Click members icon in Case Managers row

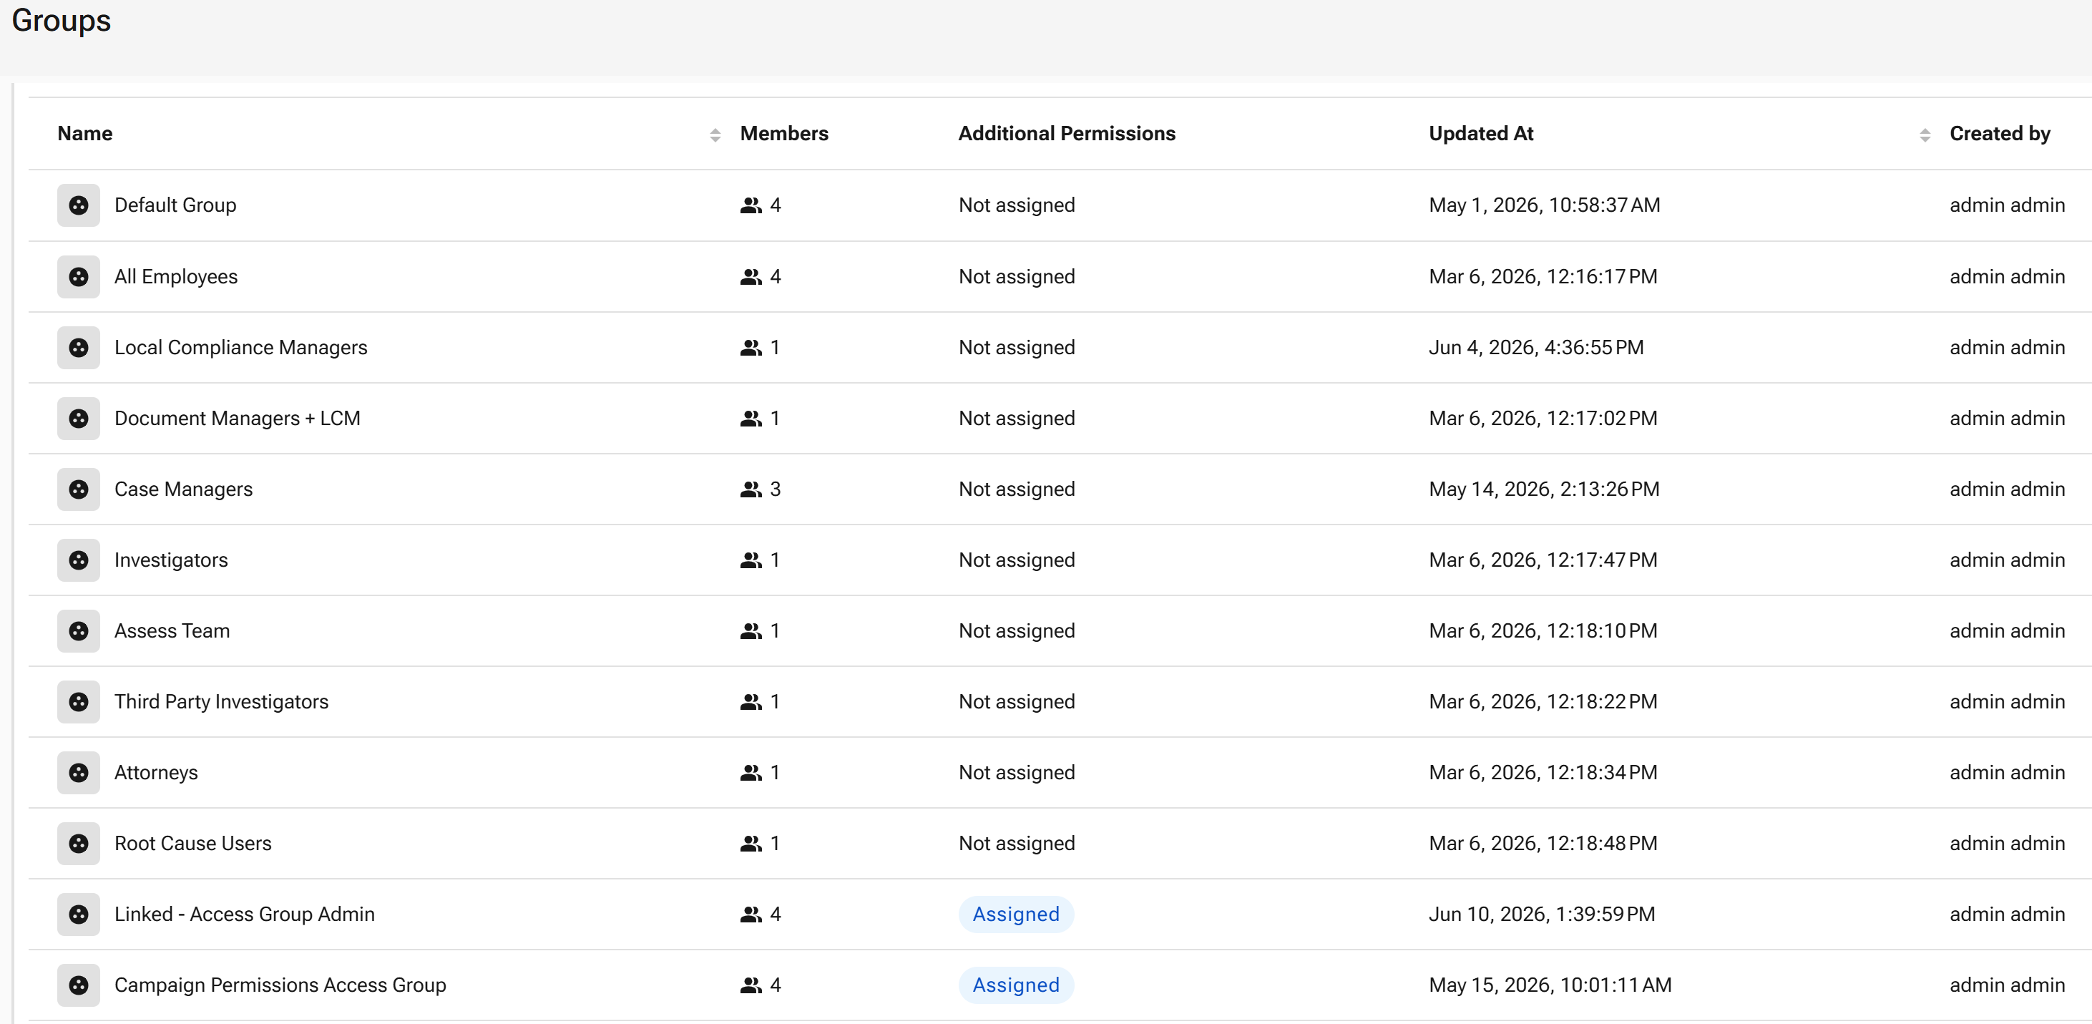click(x=751, y=489)
